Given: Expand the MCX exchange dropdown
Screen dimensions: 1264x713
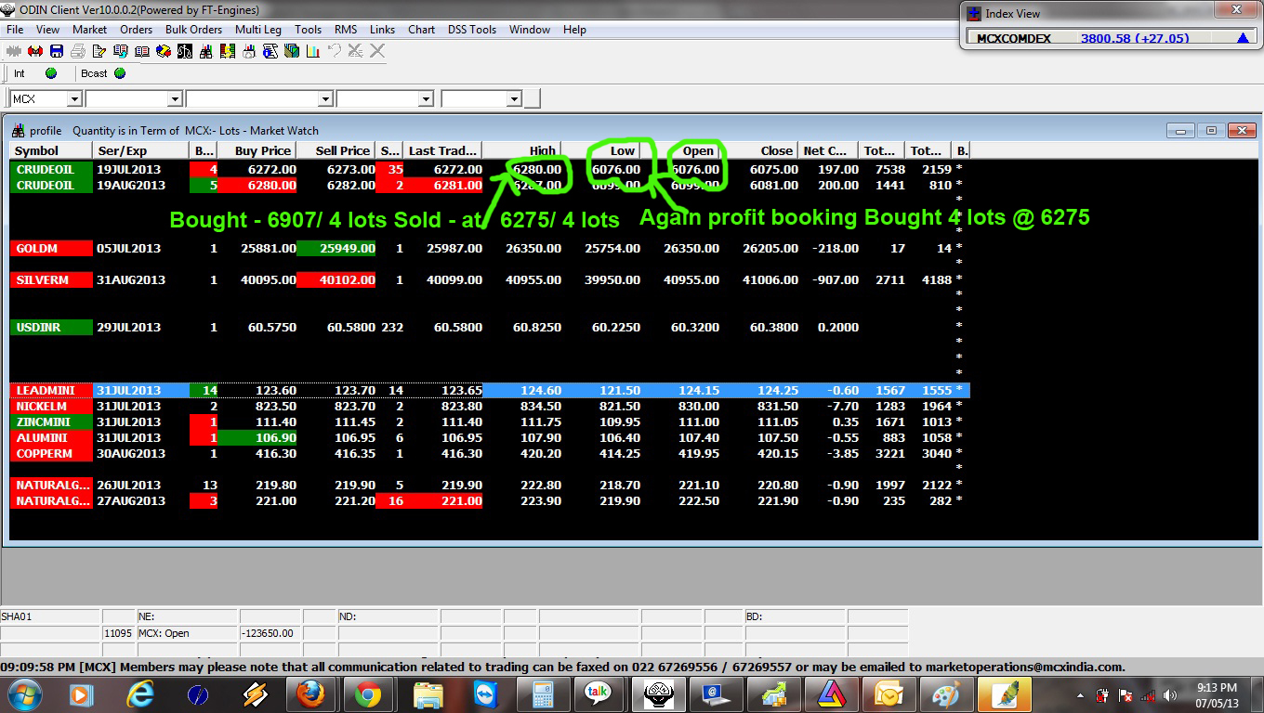Looking at the screenshot, I should (x=74, y=98).
